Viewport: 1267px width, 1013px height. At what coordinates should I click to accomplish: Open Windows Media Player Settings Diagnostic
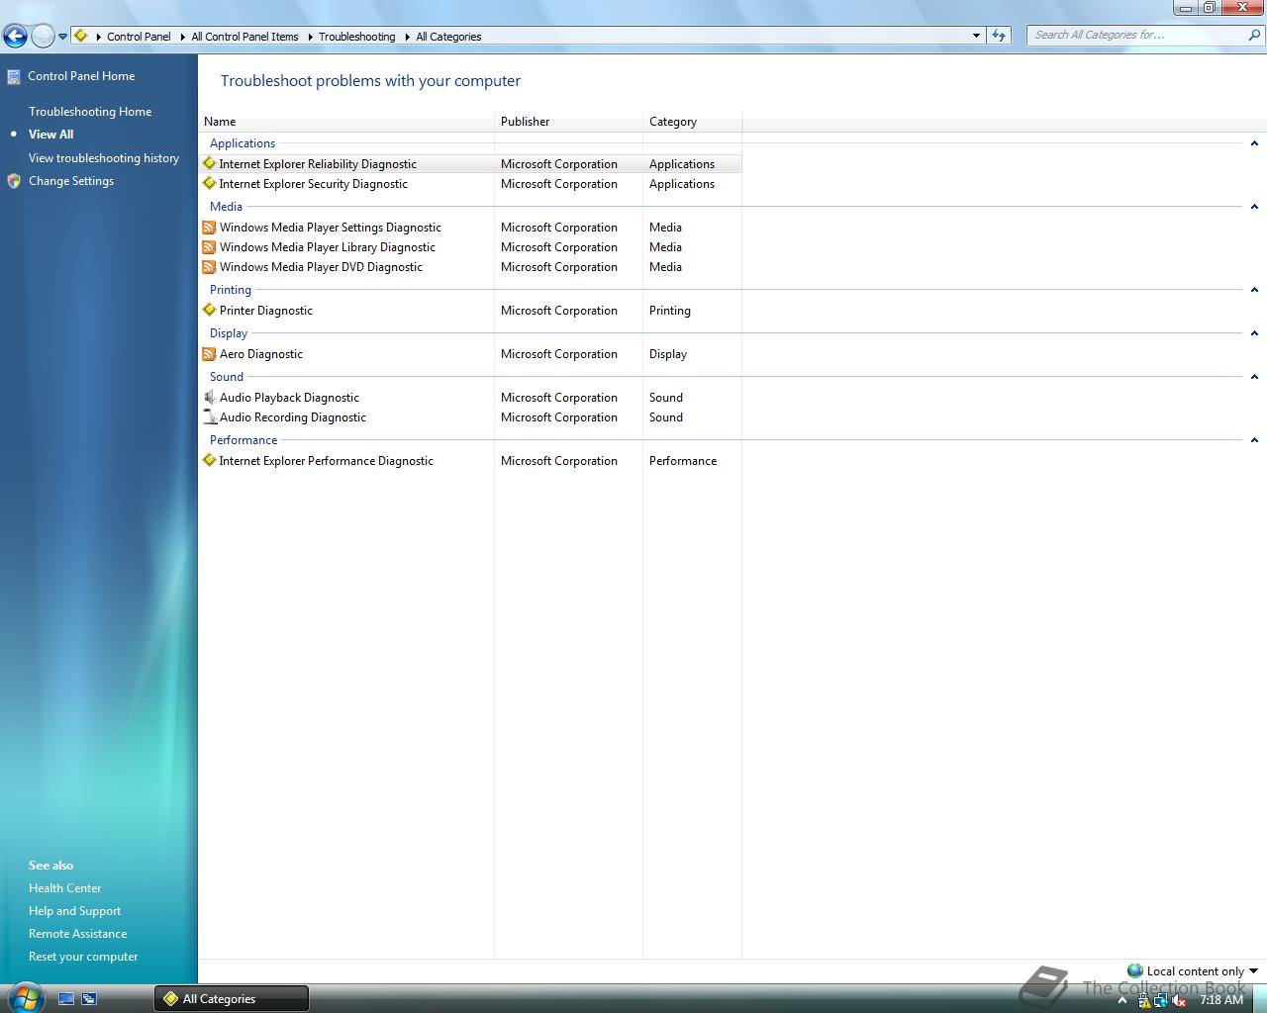pyautogui.click(x=331, y=228)
